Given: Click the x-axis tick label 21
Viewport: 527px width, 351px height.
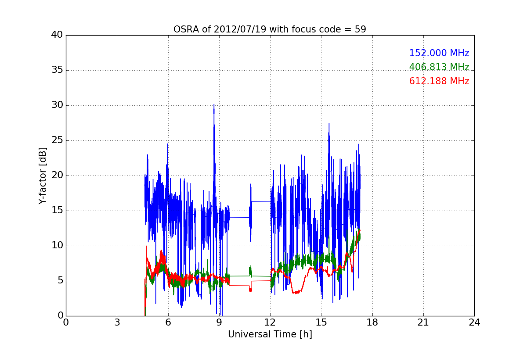Looking at the screenshot, I should 423,322.
